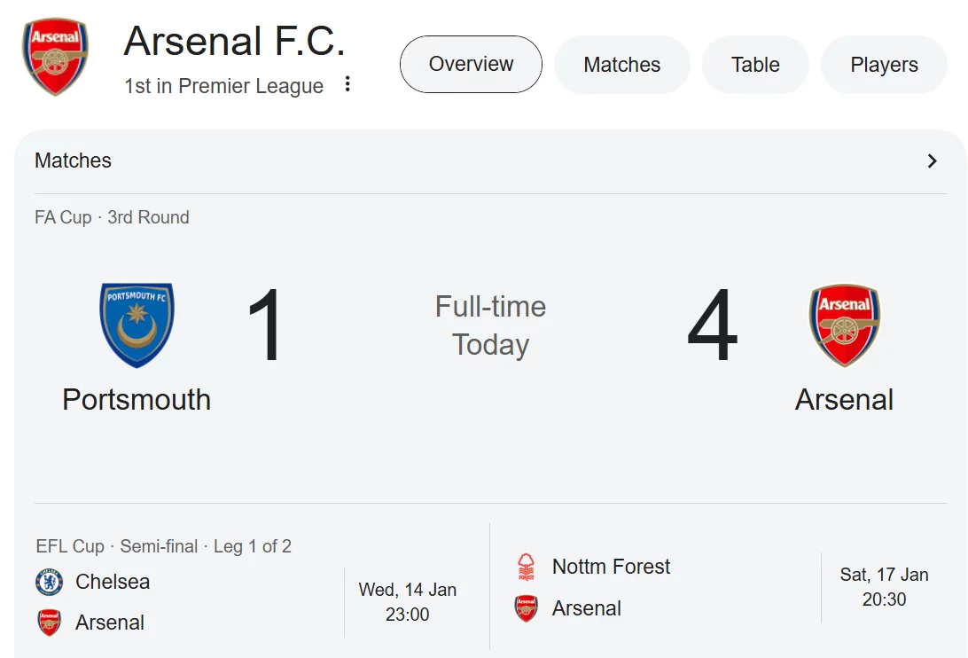Open the Nottm Forest fixture on Sat, 17 Jan
Image resolution: width=968 pixels, height=658 pixels.
point(884,587)
